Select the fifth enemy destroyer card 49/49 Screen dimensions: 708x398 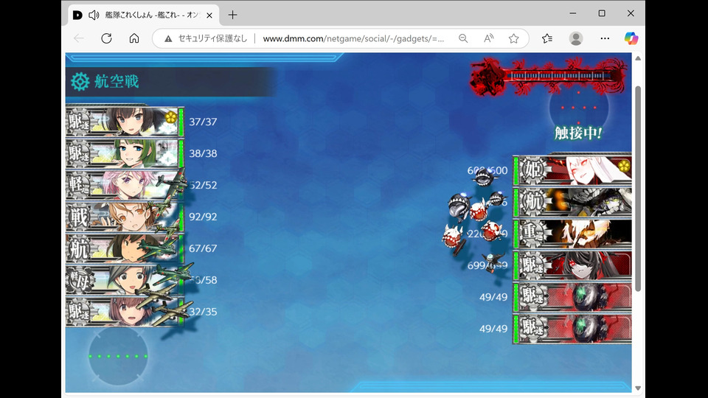click(572, 296)
